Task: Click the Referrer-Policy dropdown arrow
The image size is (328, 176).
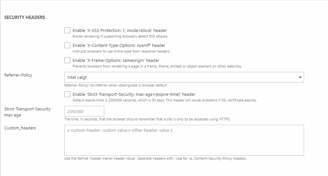Action: pyautogui.click(x=300, y=78)
